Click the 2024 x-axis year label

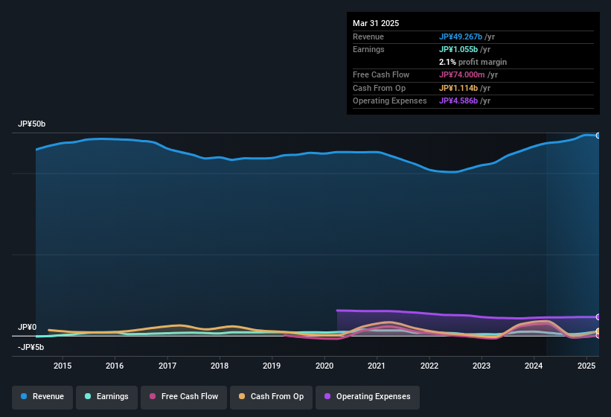534,366
